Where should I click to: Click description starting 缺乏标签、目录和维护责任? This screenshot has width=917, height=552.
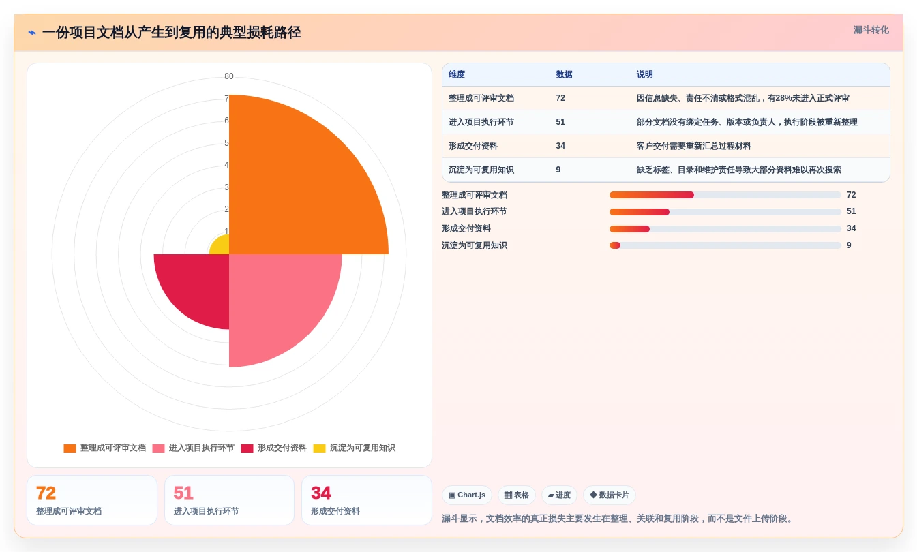pos(739,170)
